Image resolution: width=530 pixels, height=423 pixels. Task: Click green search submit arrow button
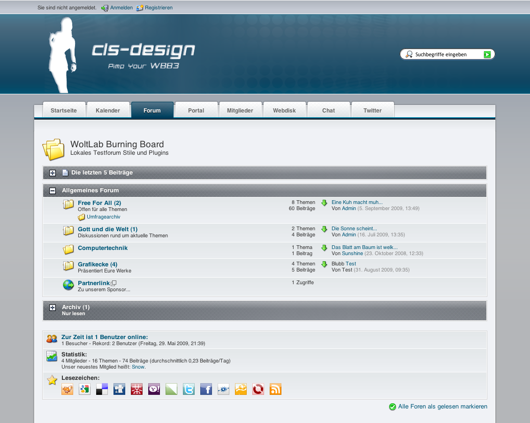pos(487,54)
